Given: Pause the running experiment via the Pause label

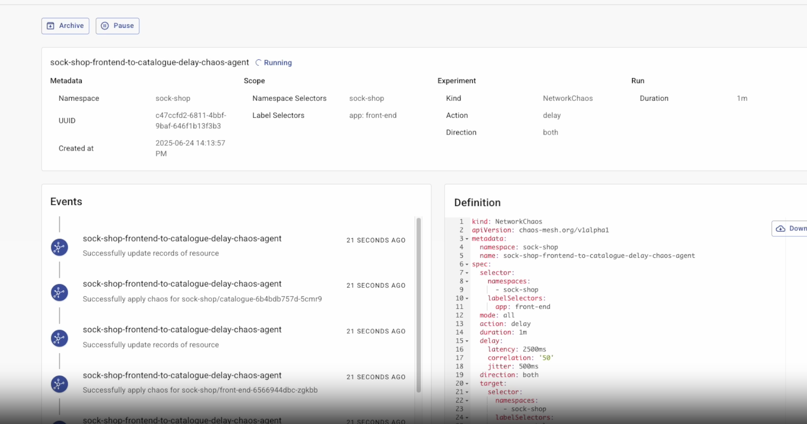Looking at the screenshot, I should coord(123,26).
